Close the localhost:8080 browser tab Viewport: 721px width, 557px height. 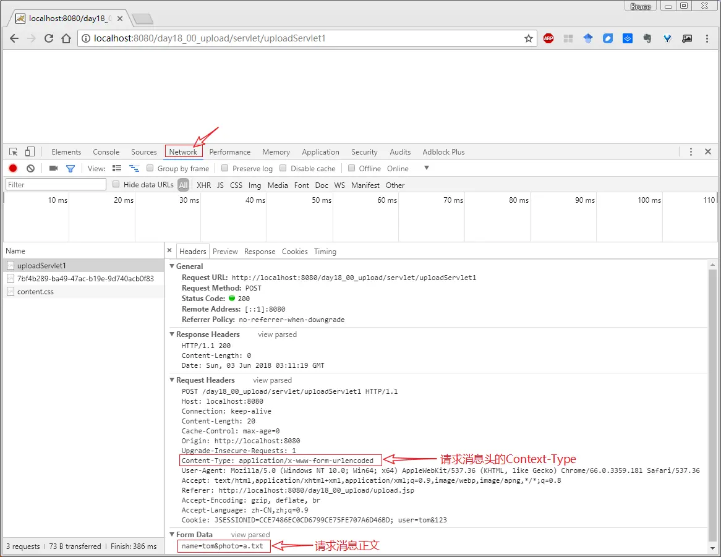pyautogui.click(x=120, y=19)
